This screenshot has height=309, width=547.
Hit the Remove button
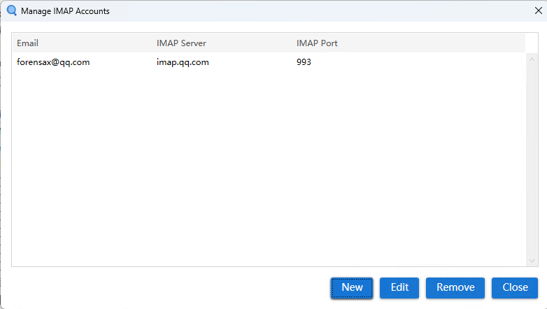[x=455, y=287]
